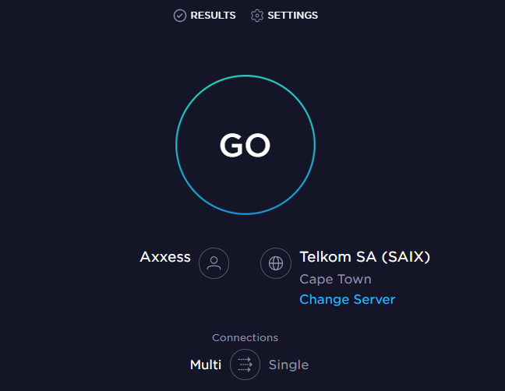Open the RESULTS tab label
The height and width of the screenshot is (391, 505).
(213, 16)
